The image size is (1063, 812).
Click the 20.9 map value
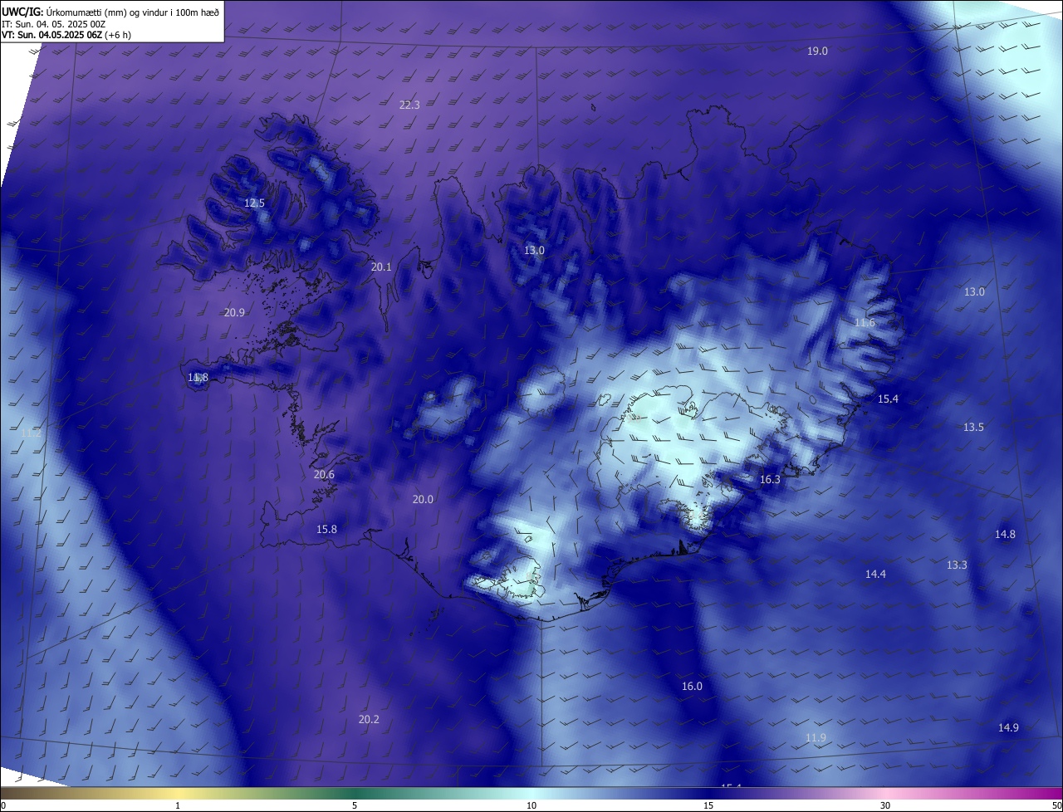click(x=234, y=313)
